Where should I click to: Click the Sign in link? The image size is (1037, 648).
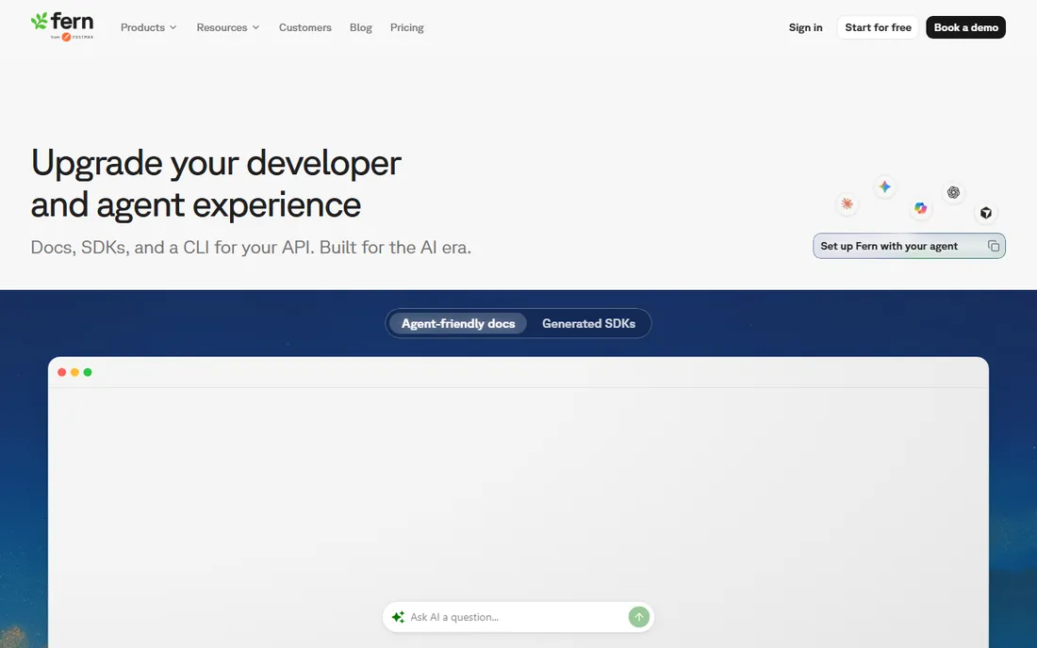click(805, 27)
